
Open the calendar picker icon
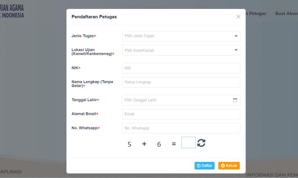tap(235, 100)
